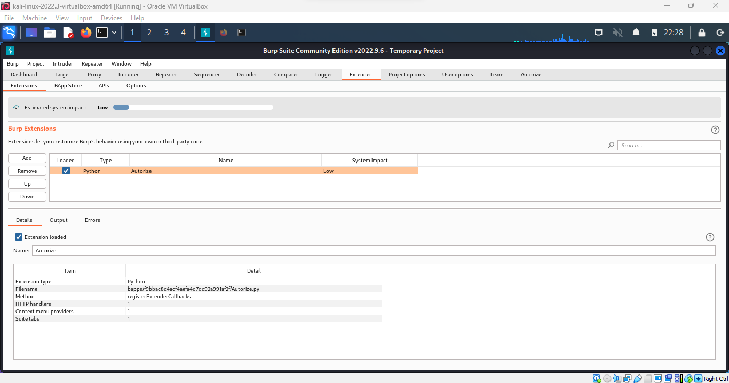
Task: Switch to the Decoder tab
Action: click(247, 75)
